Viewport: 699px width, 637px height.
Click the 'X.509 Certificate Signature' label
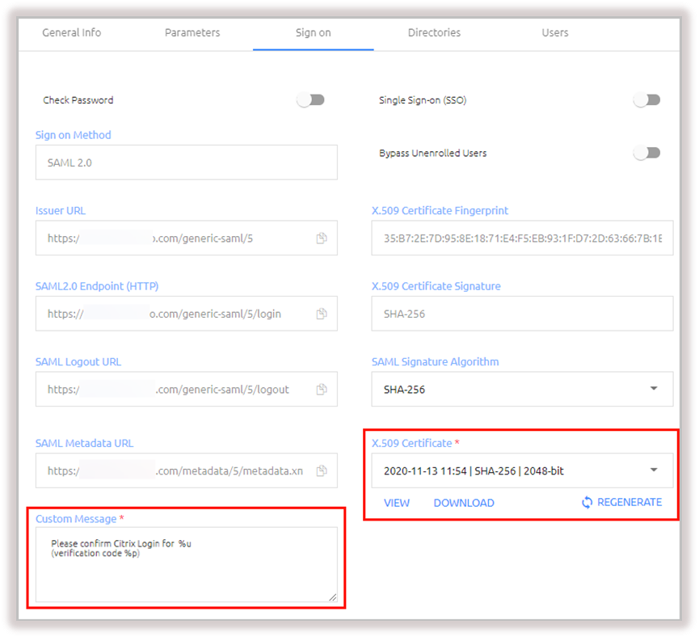point(436,286)
